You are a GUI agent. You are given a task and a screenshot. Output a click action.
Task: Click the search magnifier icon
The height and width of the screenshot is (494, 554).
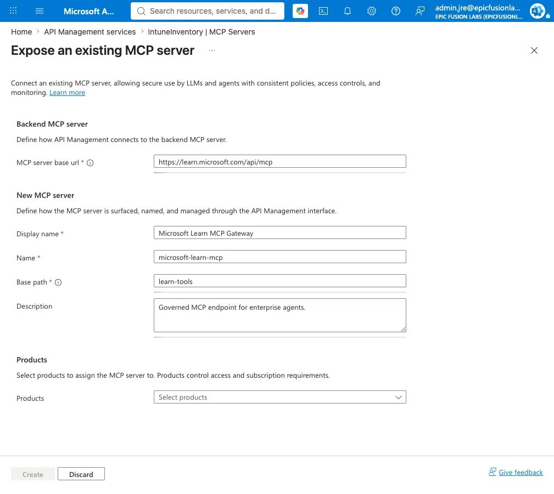[x=141, y=11]
